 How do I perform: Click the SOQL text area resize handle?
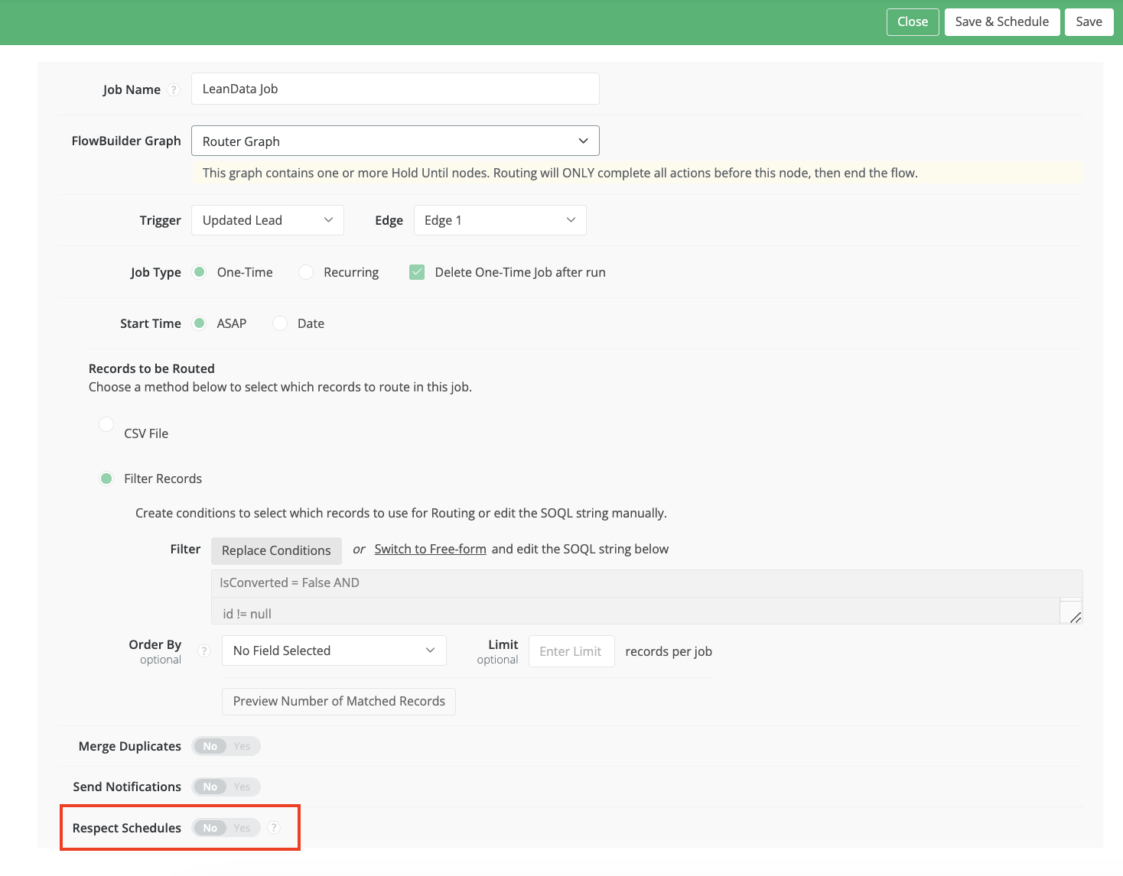tap(1074, 616)
